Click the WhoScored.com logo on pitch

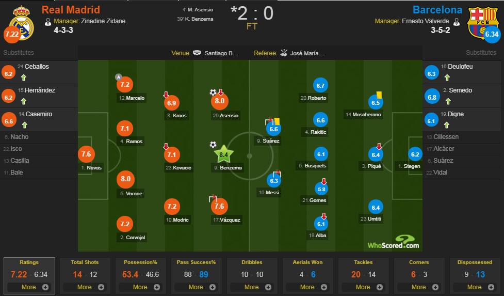(393, 242)
